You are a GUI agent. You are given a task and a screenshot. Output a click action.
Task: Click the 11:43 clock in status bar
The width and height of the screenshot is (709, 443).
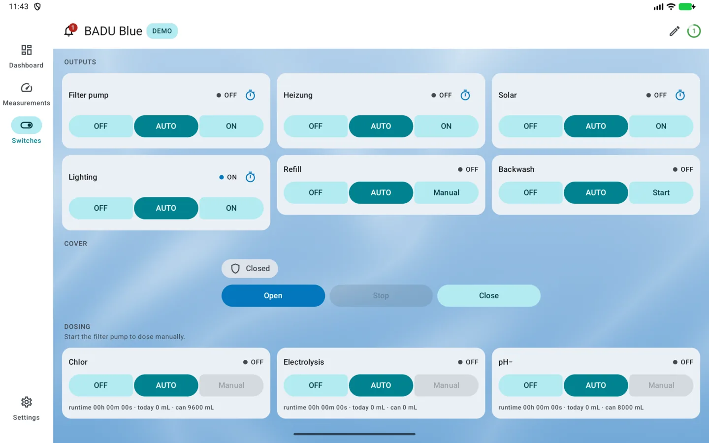[x=19, y=6]
